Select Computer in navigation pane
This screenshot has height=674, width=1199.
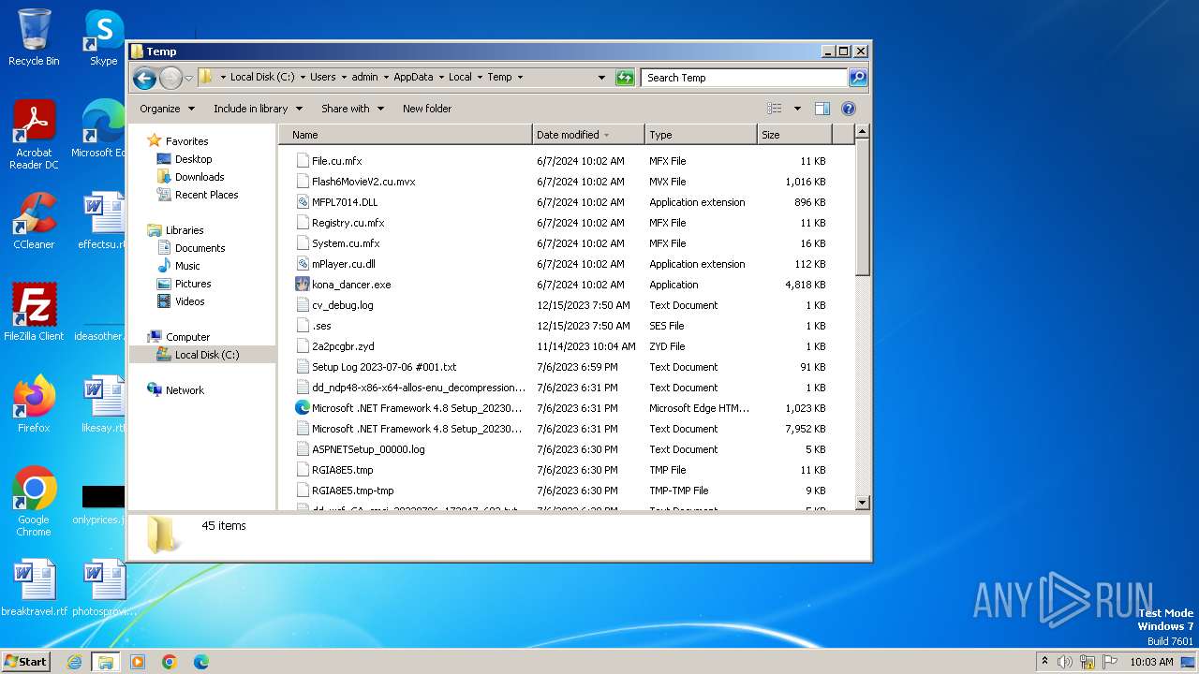[187, 337]
